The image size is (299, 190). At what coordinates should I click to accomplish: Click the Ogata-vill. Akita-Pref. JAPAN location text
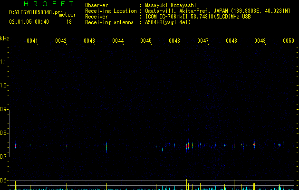pyautogui.click(x=186, y=11)
